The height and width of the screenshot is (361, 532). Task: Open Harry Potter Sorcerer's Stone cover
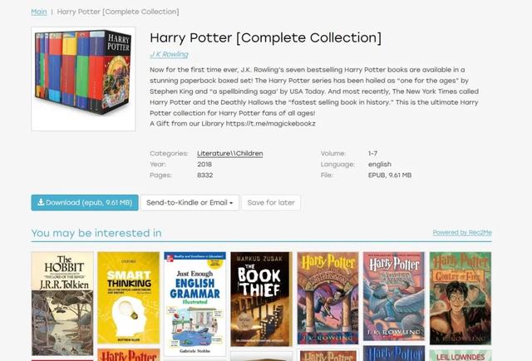point(328,298)
